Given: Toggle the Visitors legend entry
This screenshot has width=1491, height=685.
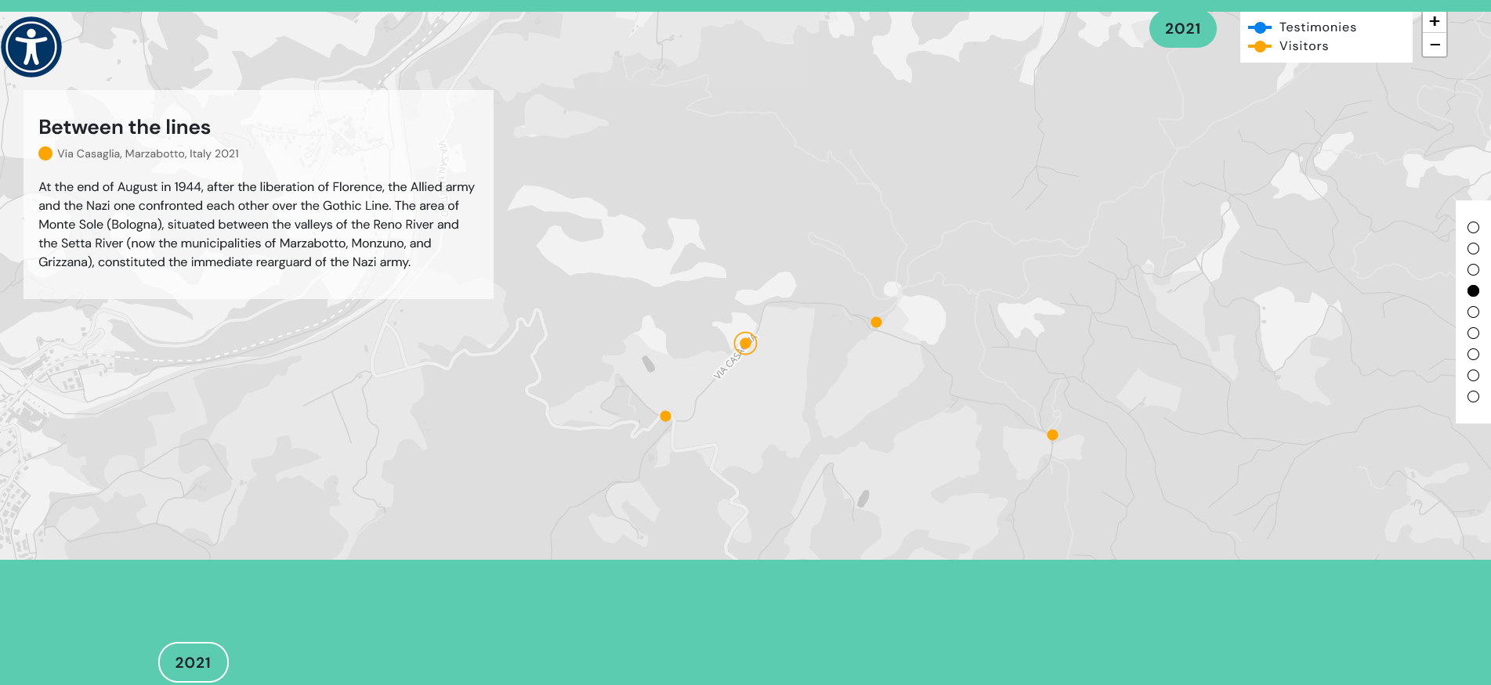Looking at the screenshot, I should point(1289,46).
